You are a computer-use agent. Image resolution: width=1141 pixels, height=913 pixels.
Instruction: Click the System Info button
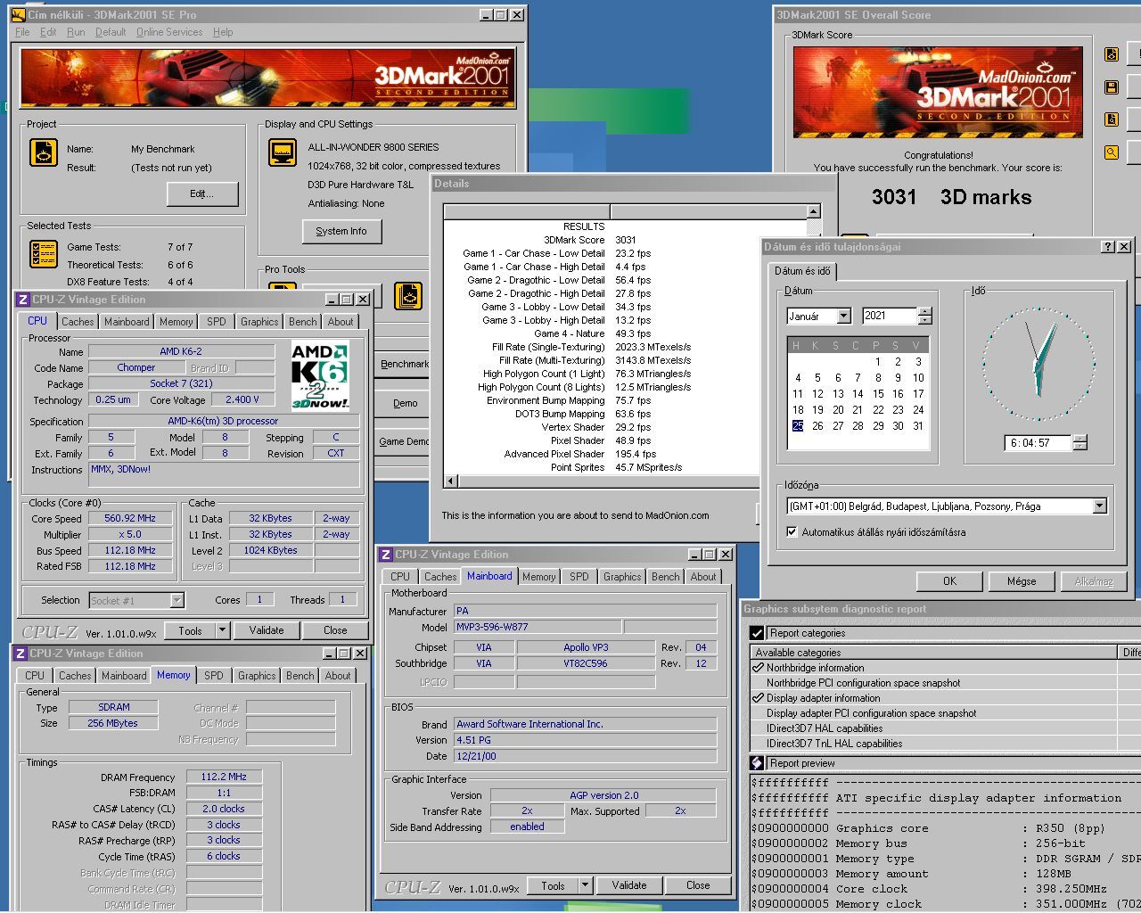click(x=341, y=232)
